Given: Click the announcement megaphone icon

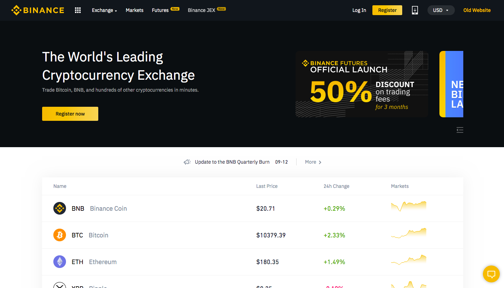Looking at the screenshot, I should pos(187,162).
